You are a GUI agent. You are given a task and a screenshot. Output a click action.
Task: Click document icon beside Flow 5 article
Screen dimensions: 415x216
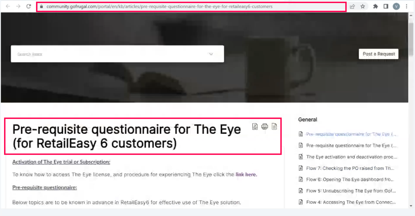pyautogui.click(x=301, y=191)
